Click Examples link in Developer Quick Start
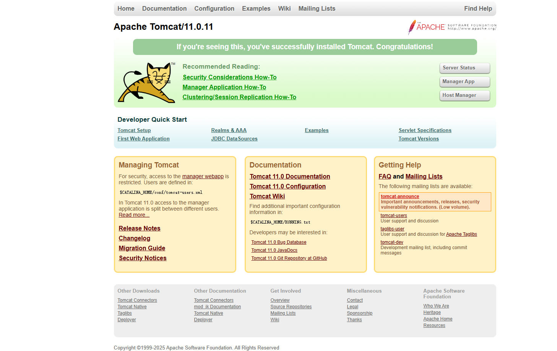This screenshot has height=351, width=557. pos(317,130)
